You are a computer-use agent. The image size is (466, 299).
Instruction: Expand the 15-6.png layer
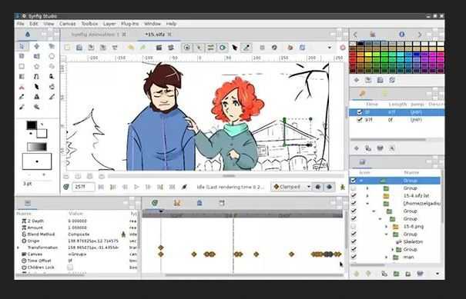click(x=387, y=226)
